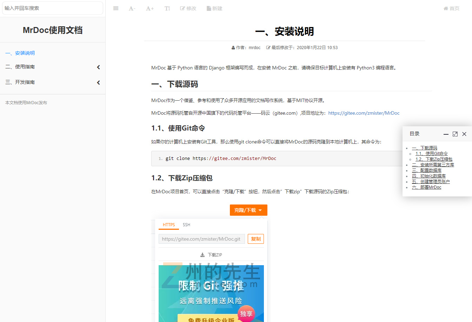Select the HTTPS tab

point(169,225)
